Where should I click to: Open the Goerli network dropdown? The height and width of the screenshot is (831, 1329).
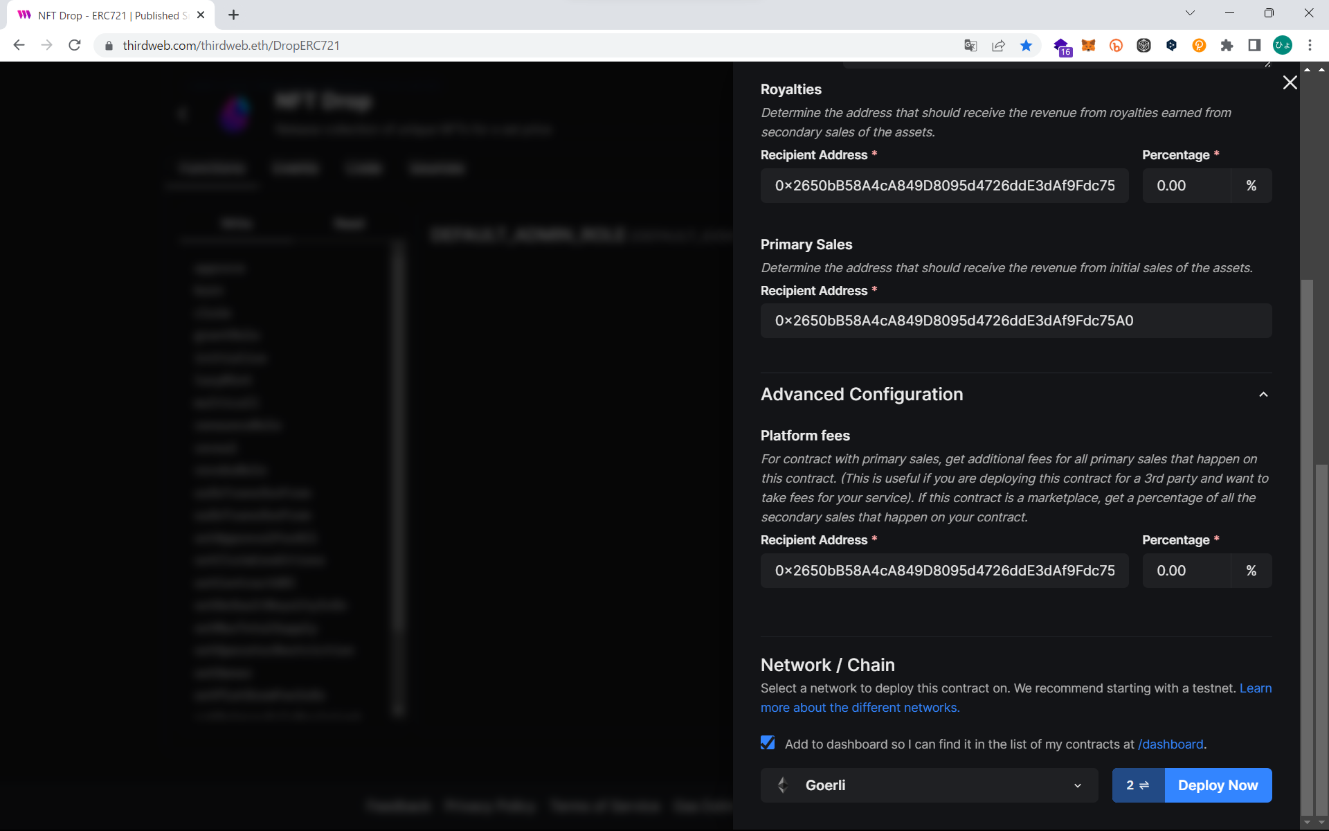(929, 785)
